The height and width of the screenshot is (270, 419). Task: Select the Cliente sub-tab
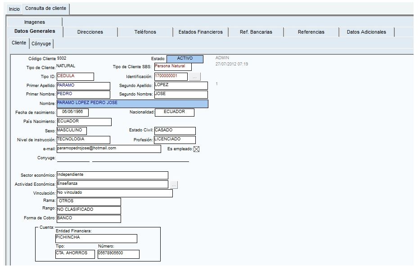[19, 43]
